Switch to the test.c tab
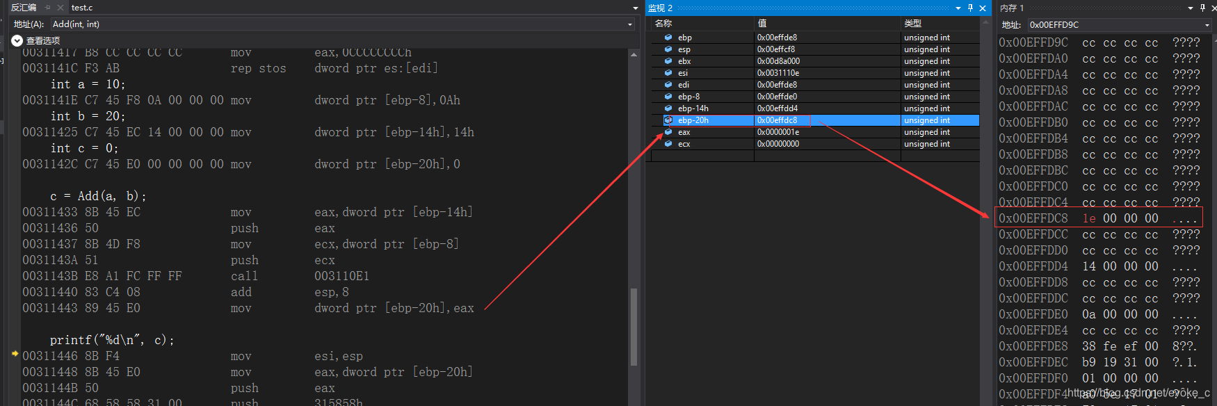The image size is (1217, 406). (x=82, y=8)
